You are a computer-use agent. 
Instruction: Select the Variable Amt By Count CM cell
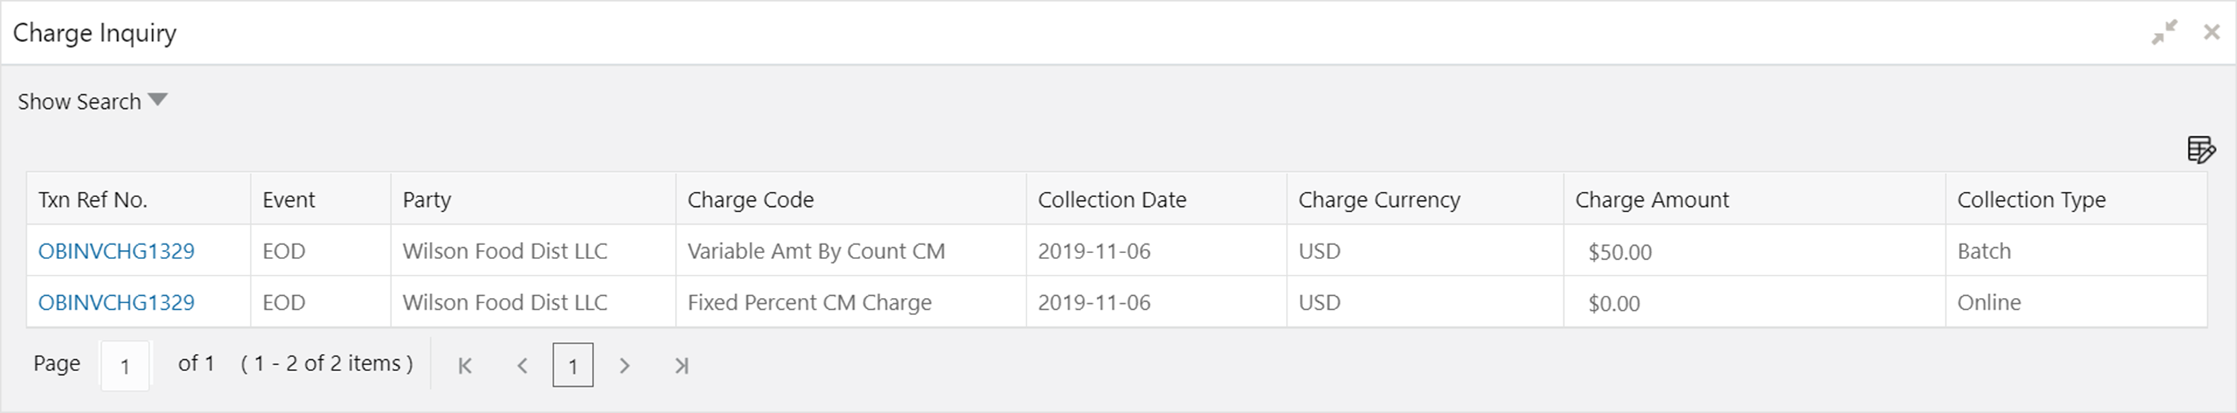(x=816, y=251)
